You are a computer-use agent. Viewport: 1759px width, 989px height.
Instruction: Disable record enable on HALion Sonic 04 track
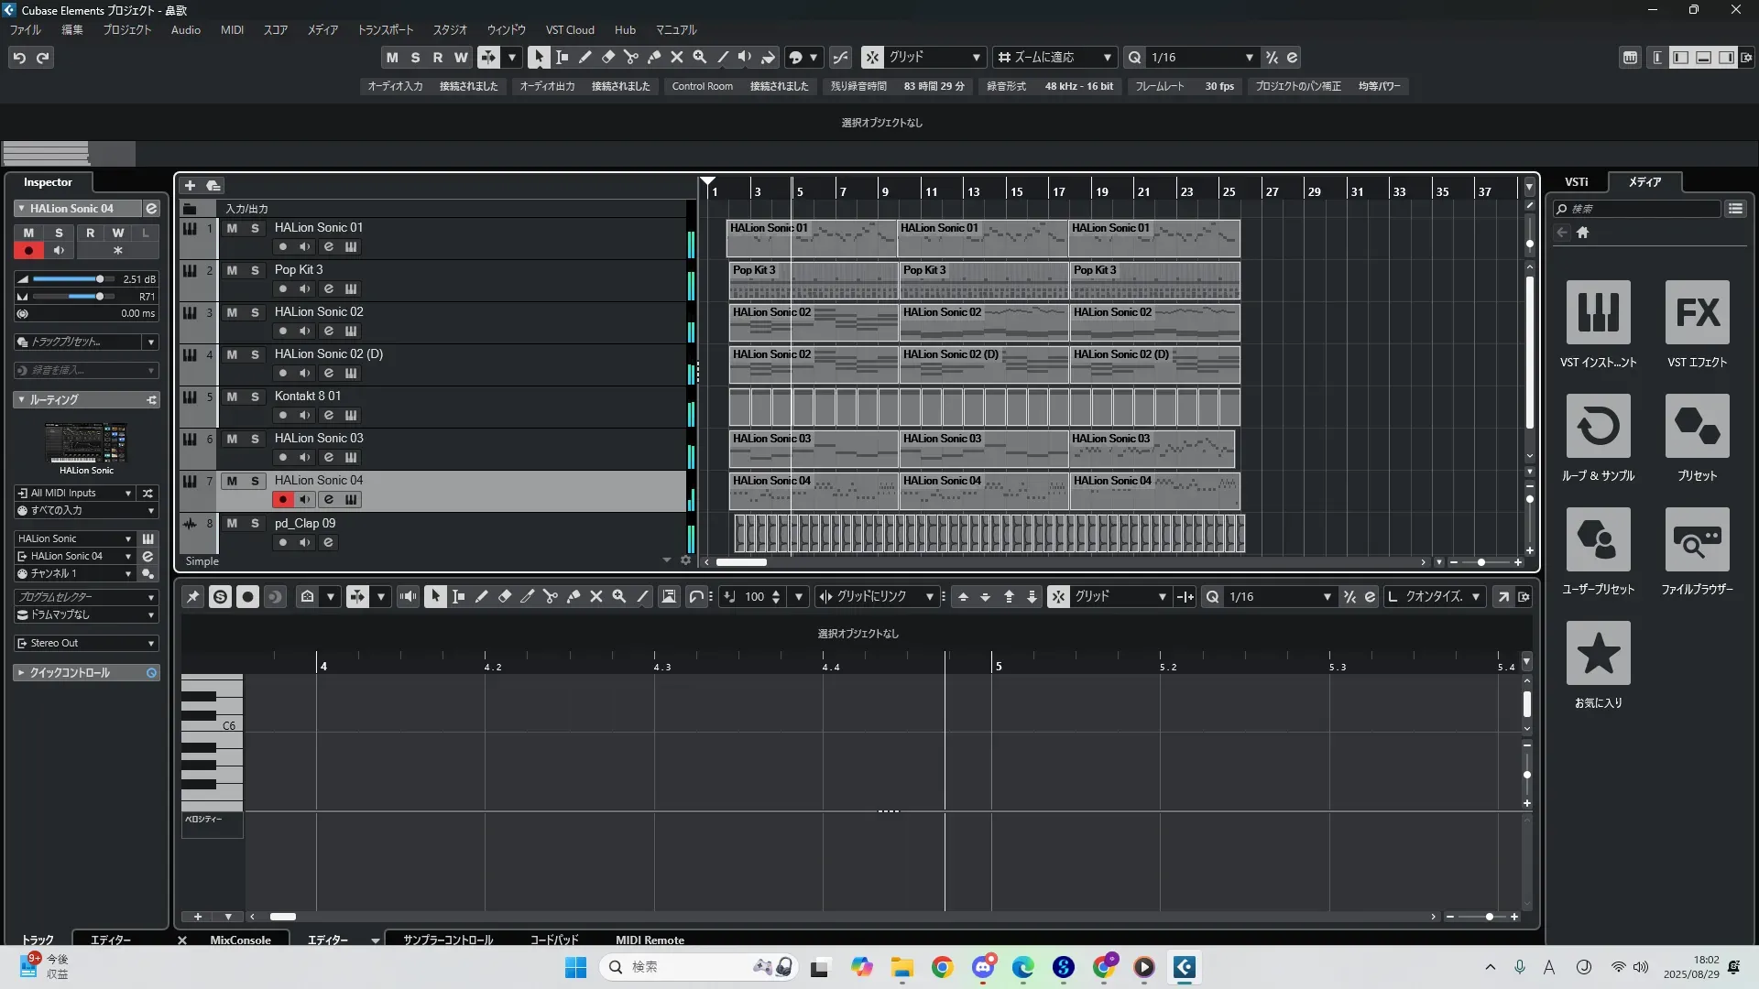tap(282, 500)
